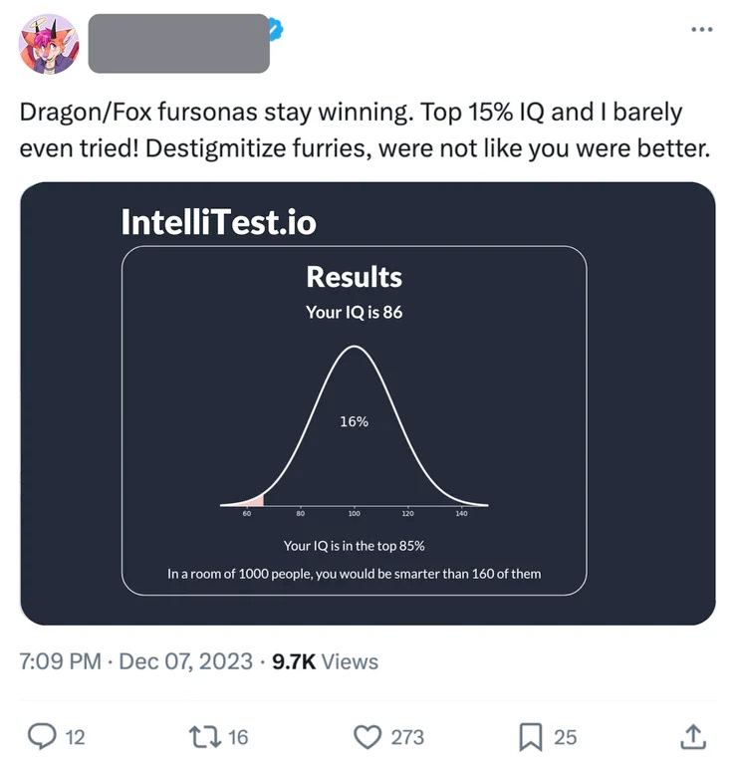Open the 9.7K Views analytics
The image size is (736, 764).
[324, 661]
